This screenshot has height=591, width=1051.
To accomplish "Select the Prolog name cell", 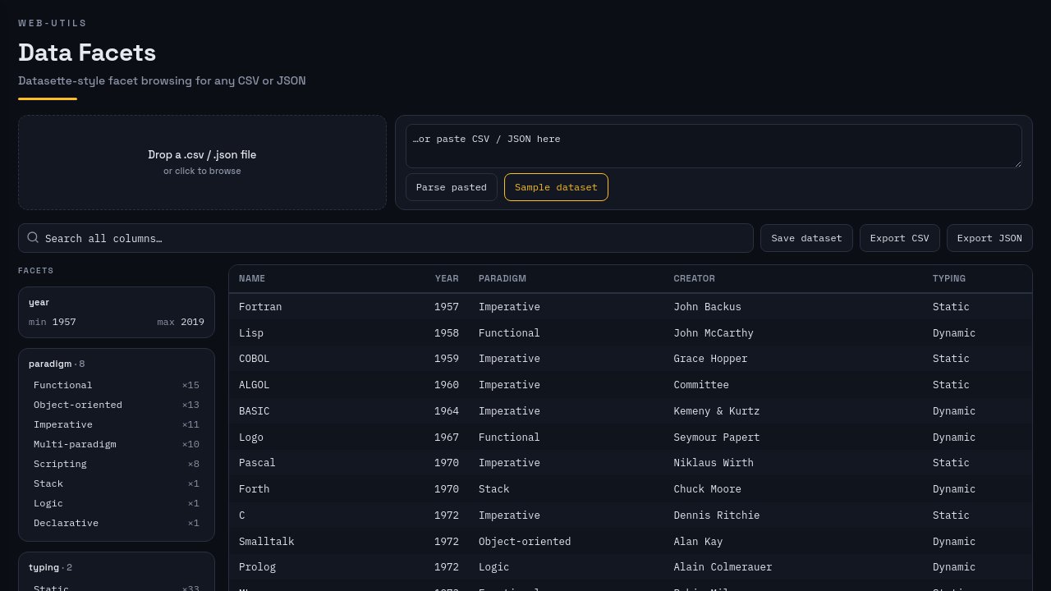I will pos(257,567).
